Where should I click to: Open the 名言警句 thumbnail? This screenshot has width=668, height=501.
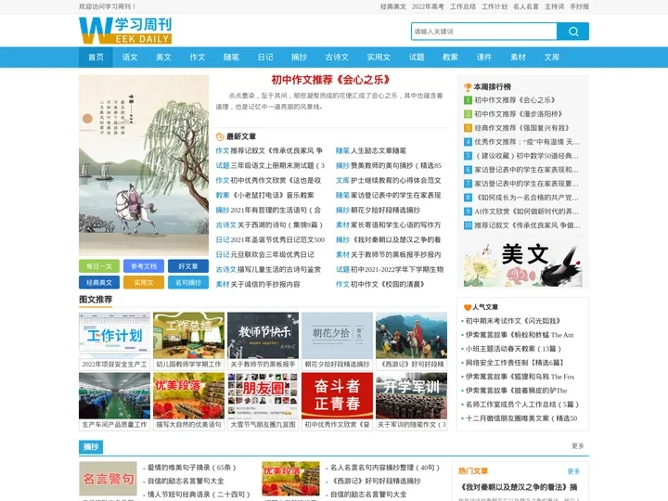109,479
